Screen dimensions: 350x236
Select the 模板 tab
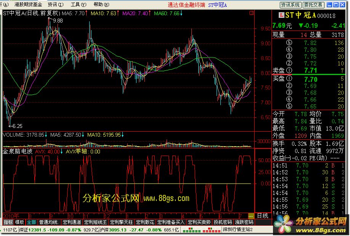19,222
